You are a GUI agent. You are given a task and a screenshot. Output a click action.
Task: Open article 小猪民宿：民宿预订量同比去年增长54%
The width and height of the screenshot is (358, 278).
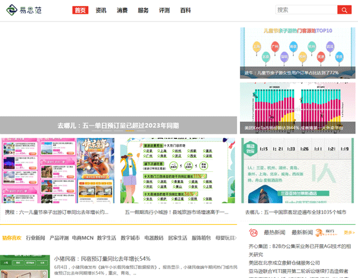[x=102, y=259]
